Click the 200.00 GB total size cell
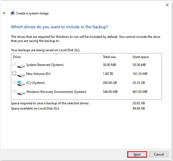Screen dimensions: 173x161 pyautogui.click(x=110, y=83)
